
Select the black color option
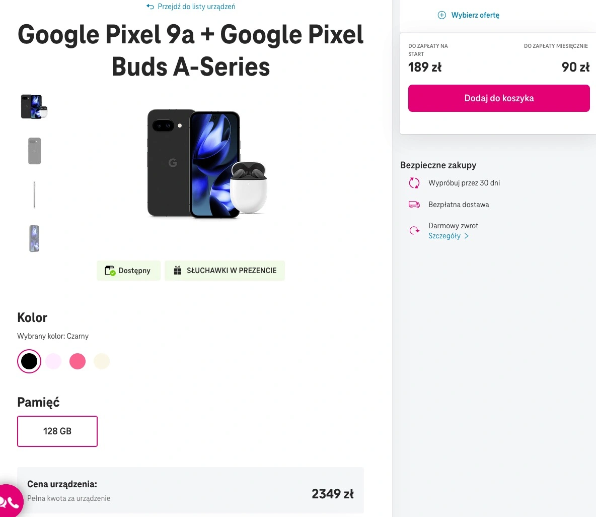click(x=29, y=361)
